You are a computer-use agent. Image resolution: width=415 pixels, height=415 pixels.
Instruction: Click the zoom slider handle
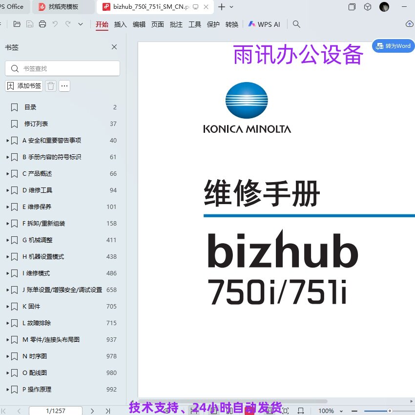(390, 411)
